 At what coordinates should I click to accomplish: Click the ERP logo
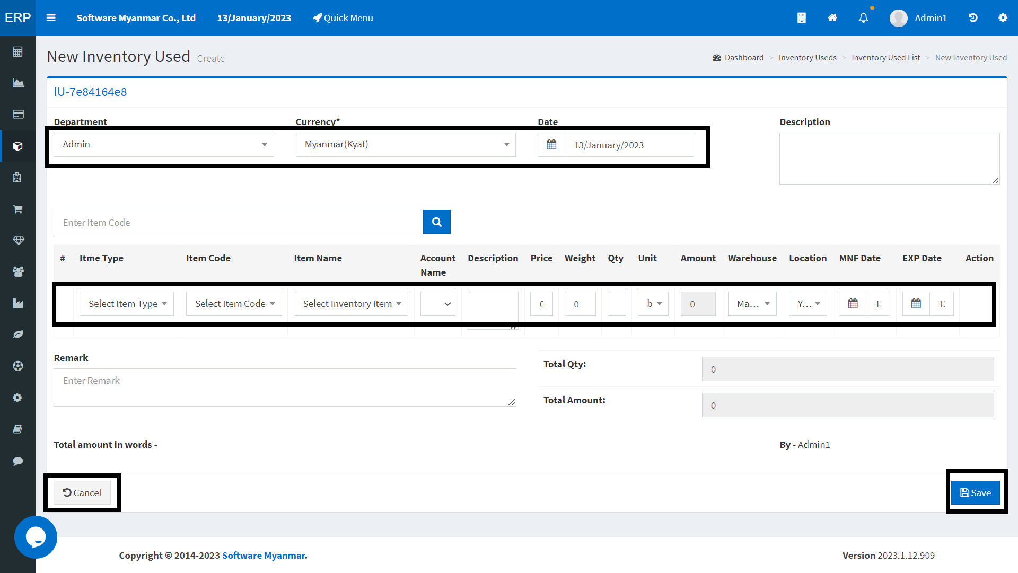pyautogui.click(x=17, y=17)
